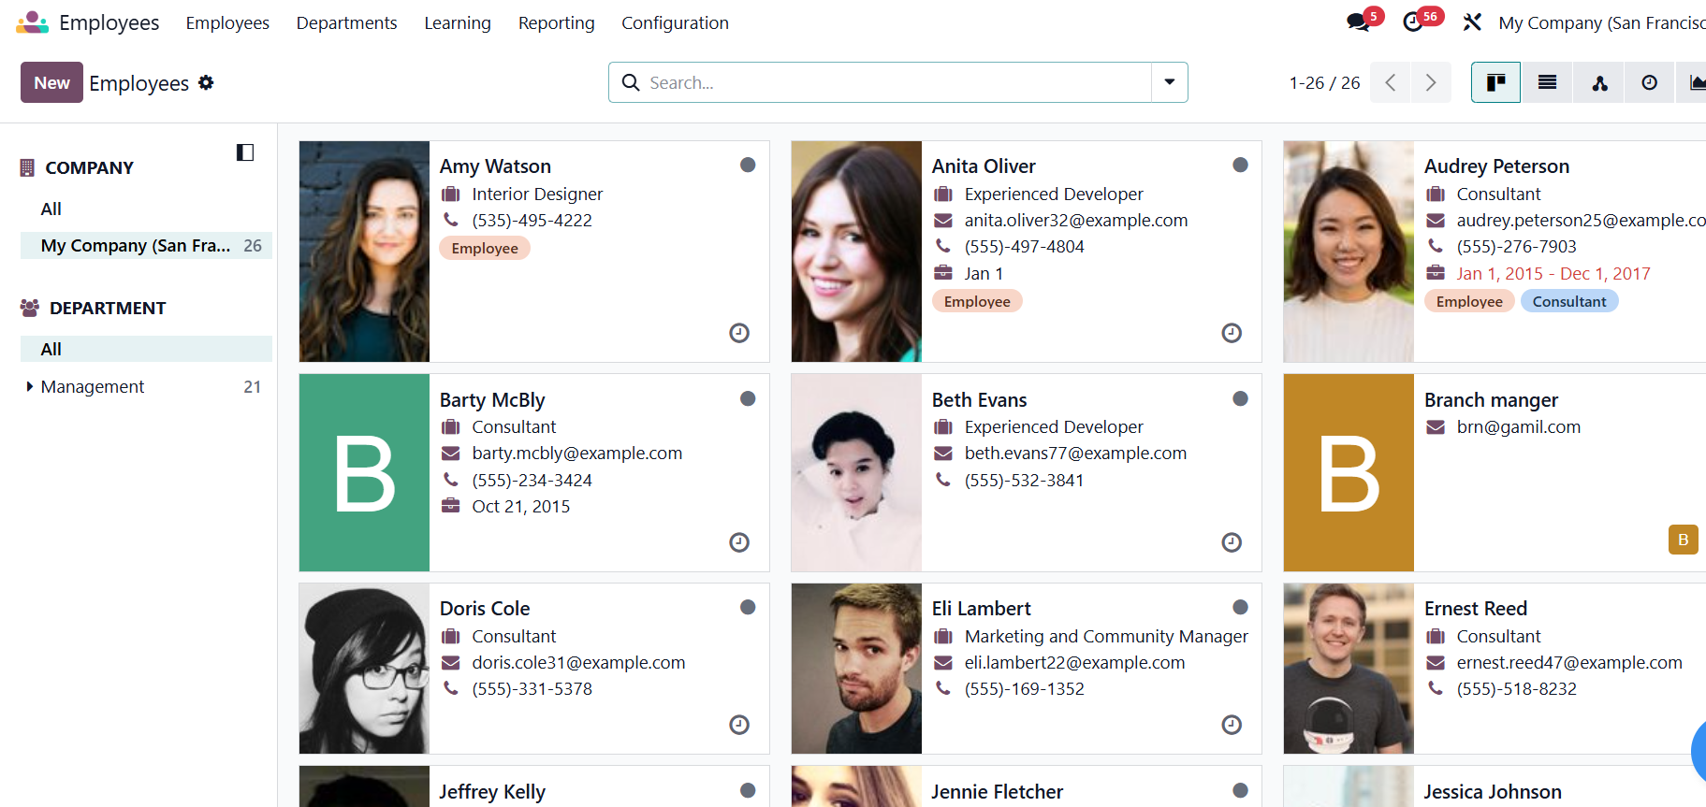Click the New employee button
Image resolution: width=1706 pixels, height=807 pixels.
click(51, 82)
